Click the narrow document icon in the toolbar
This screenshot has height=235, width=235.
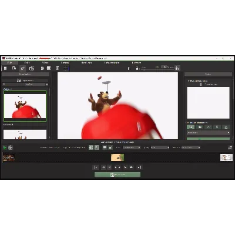[58, 68]
